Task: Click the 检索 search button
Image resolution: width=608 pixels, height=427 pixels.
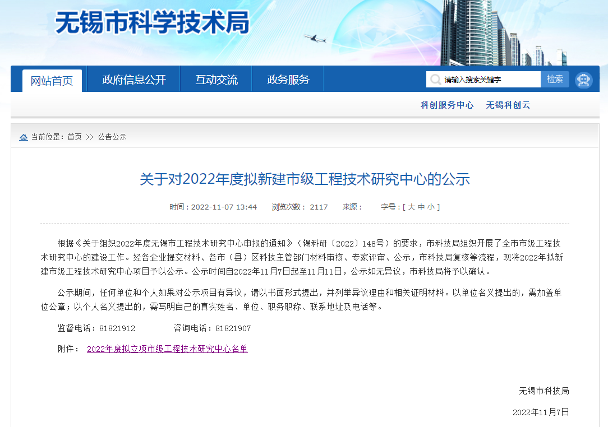Action: point(555,79)
